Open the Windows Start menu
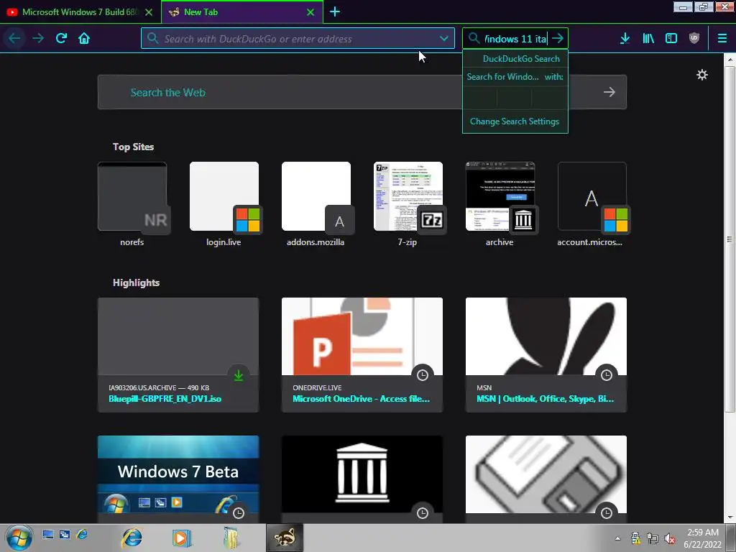Screen dimensions: 736x552 pyautogui.click(x=19, y=538)
